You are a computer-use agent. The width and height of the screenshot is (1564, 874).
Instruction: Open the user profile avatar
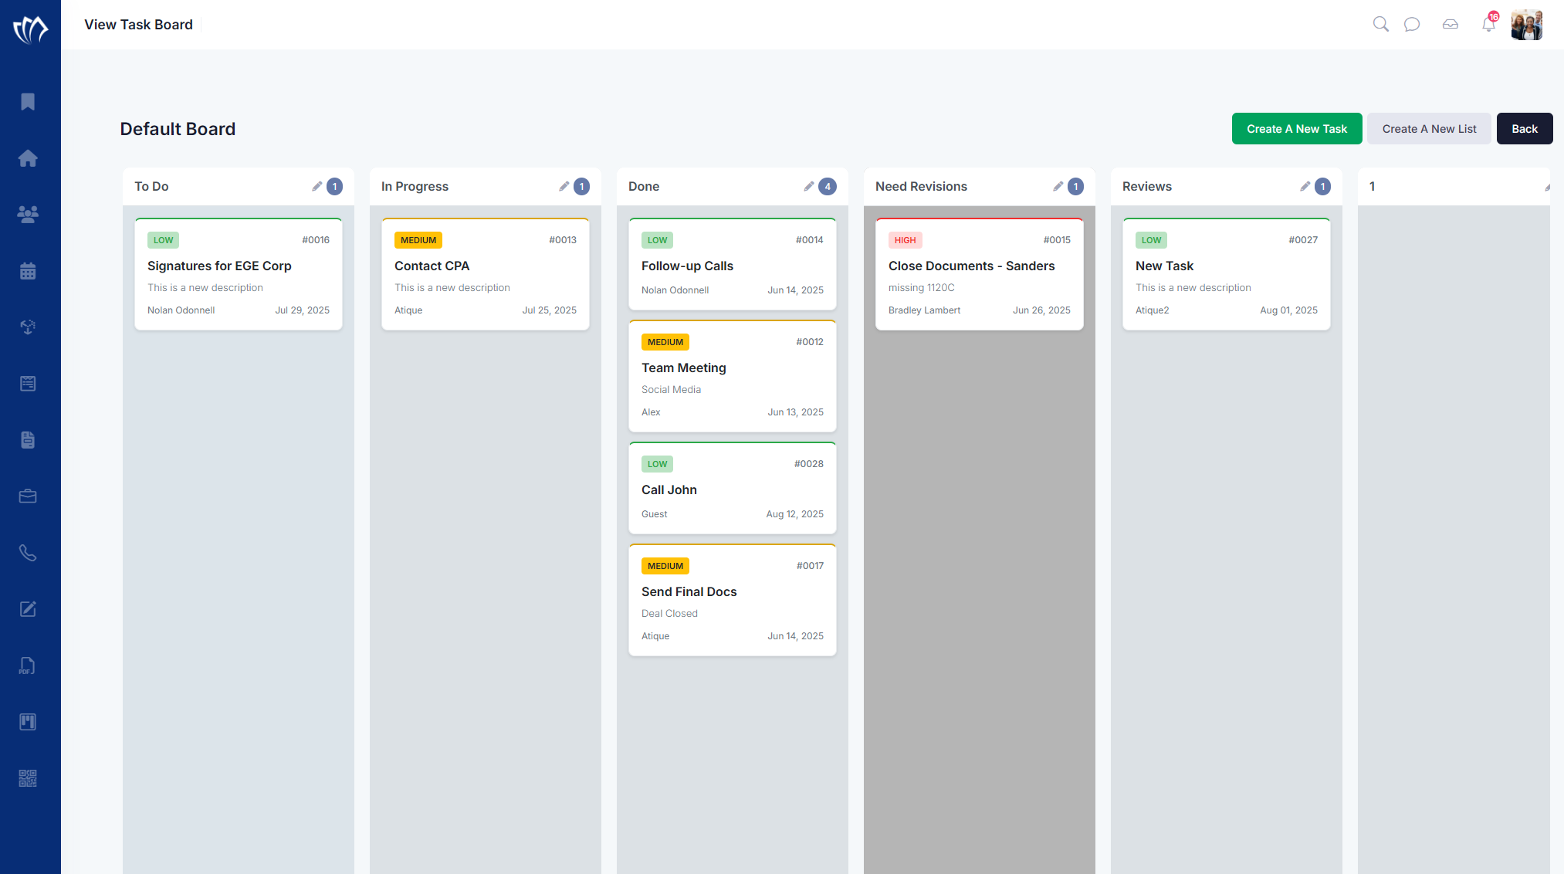pos(1526,25)
